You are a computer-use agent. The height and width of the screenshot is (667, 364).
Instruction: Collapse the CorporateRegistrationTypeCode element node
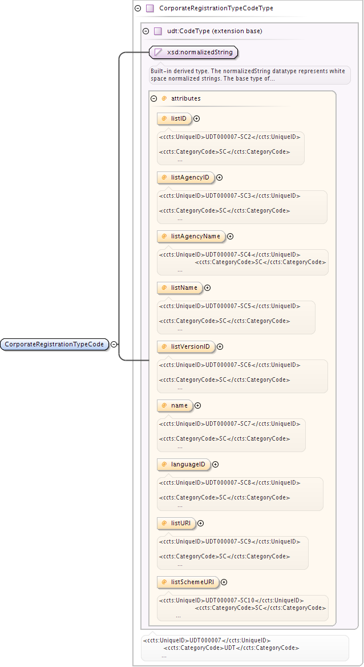114,344
